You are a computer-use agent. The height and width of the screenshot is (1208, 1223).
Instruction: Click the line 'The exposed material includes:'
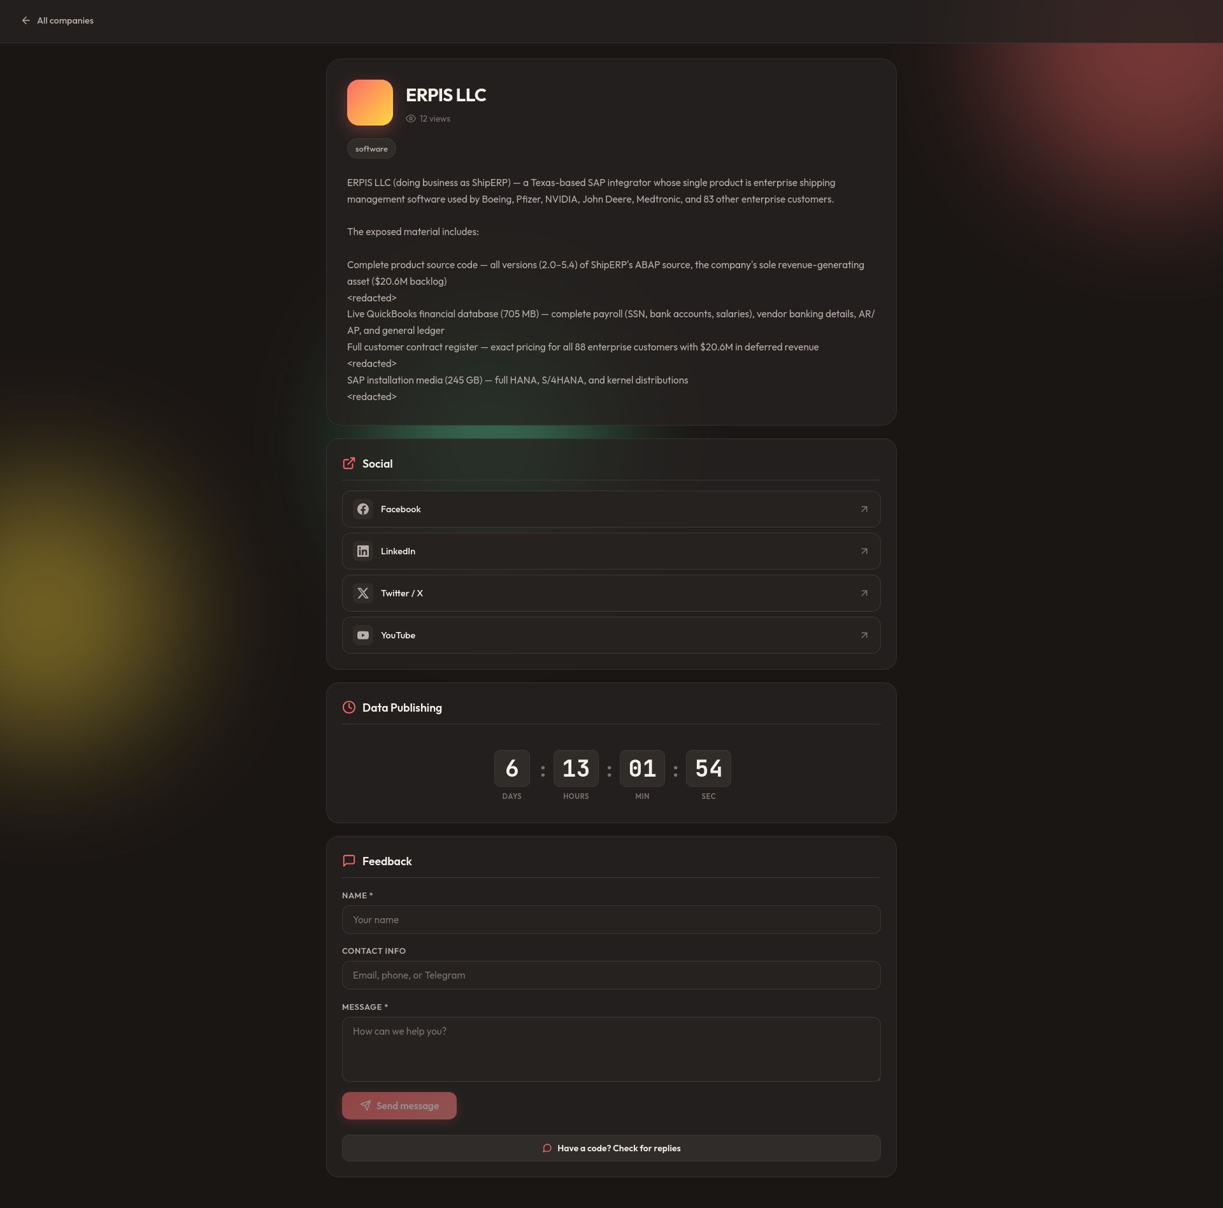click(x=413, y=232)
